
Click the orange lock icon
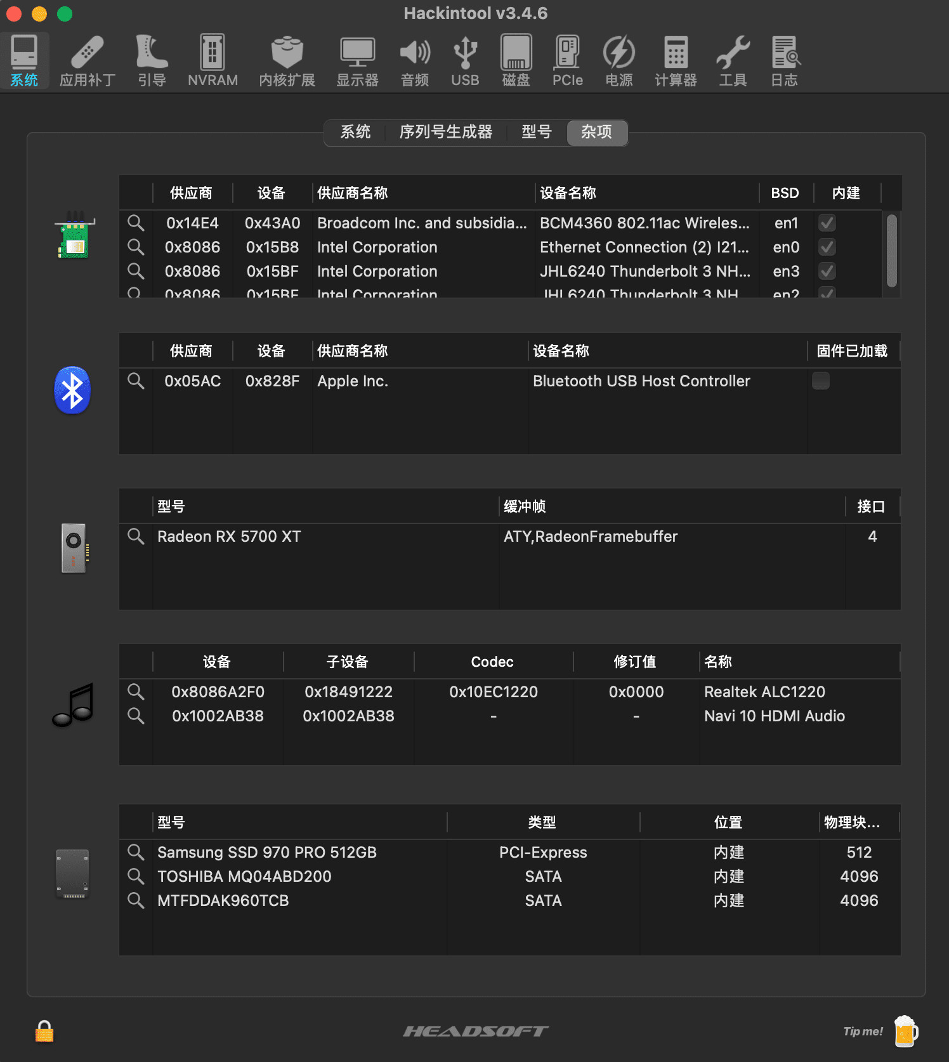coord(44,1031)
